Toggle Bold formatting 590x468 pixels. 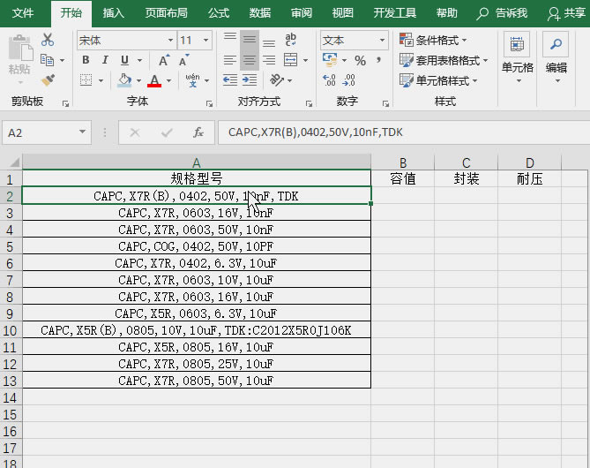click(86, 60)
